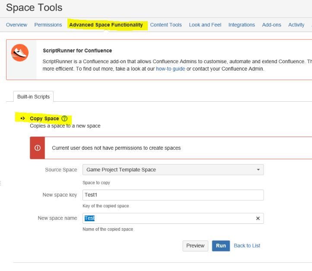
Task: Open the Copy Space help question-mark icon
Action: 64,118
